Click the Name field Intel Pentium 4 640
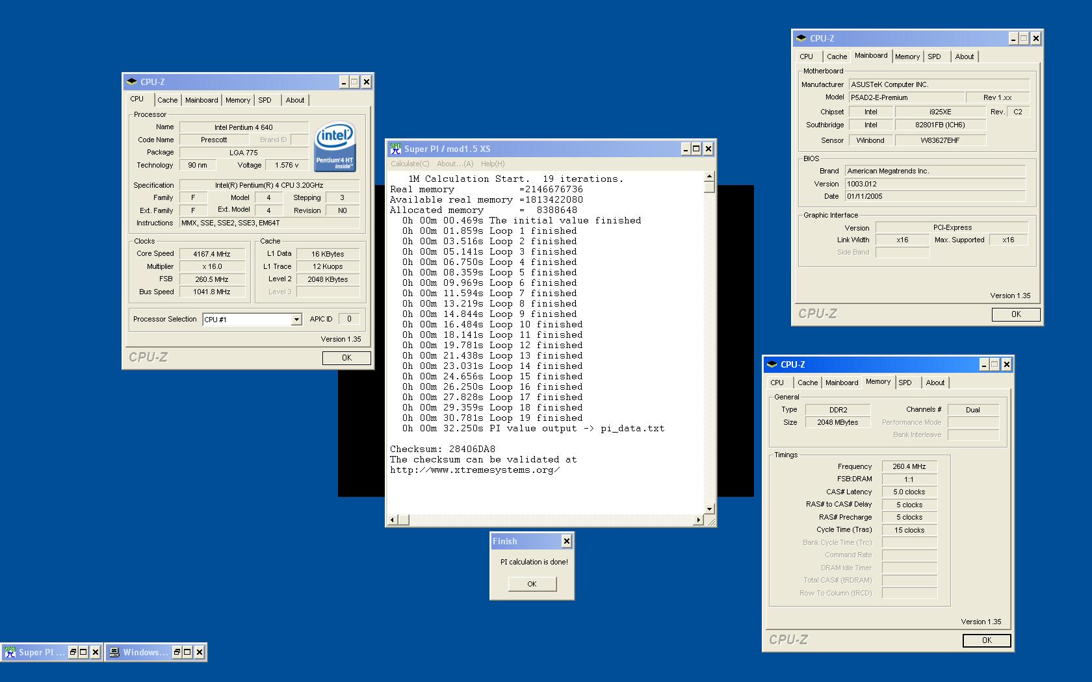1092x682 pixels. 244,127
